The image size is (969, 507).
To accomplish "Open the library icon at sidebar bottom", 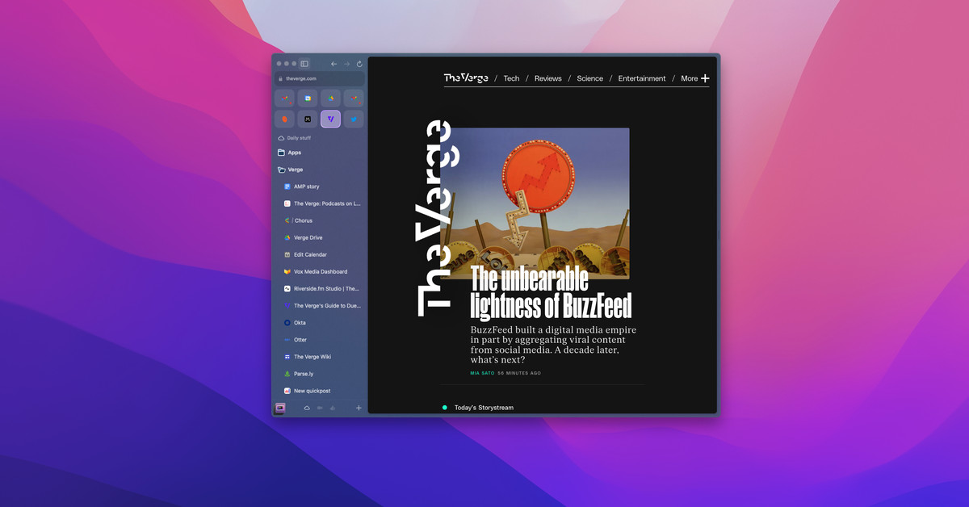I will pyautogui.click(x=280, y=408).
